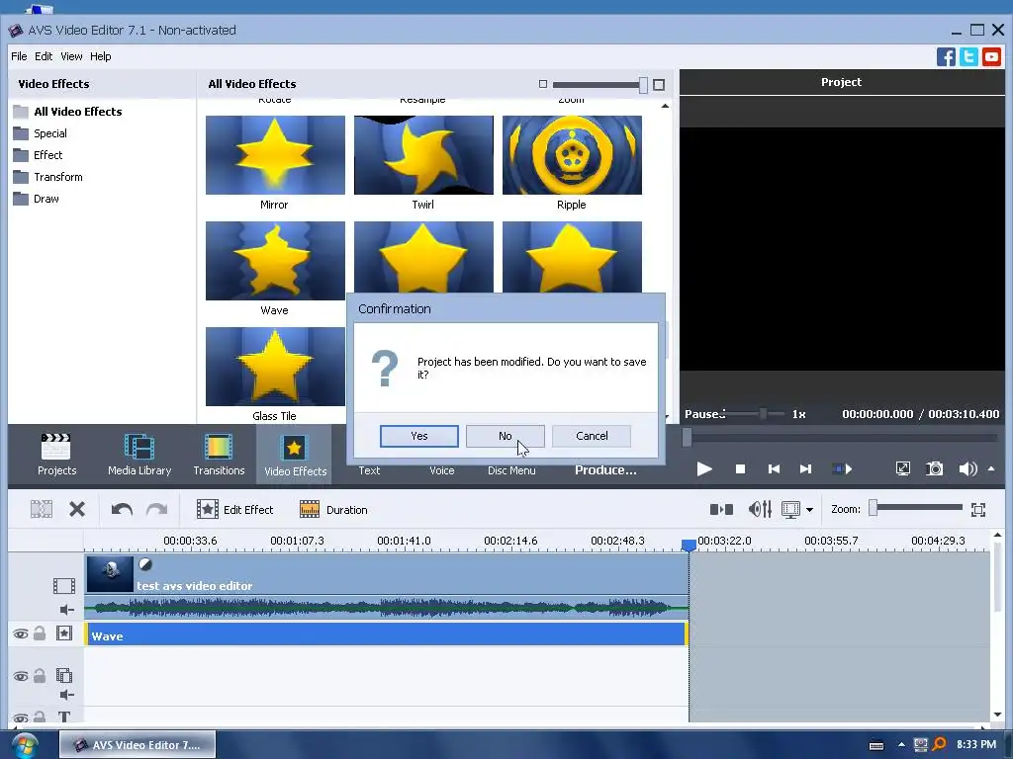Redo the last action
Image resolution: width=1013 pixels, height=759 pixels.
click(156, 510)
